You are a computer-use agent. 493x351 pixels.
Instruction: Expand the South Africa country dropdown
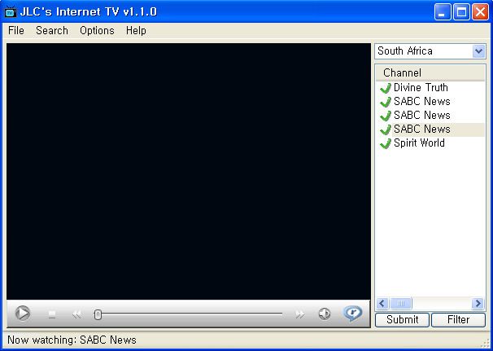[x=478, y=51]
